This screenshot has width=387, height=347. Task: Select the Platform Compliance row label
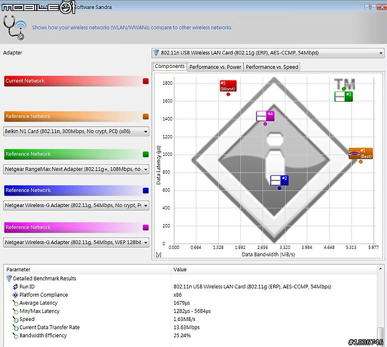[x=44, y=295]
